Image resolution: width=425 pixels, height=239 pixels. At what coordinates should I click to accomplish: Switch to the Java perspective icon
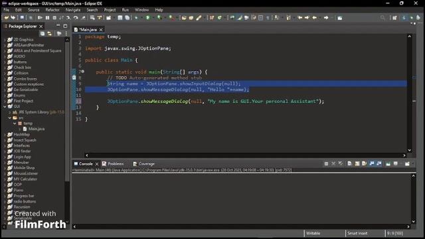[x=403, y=18]
